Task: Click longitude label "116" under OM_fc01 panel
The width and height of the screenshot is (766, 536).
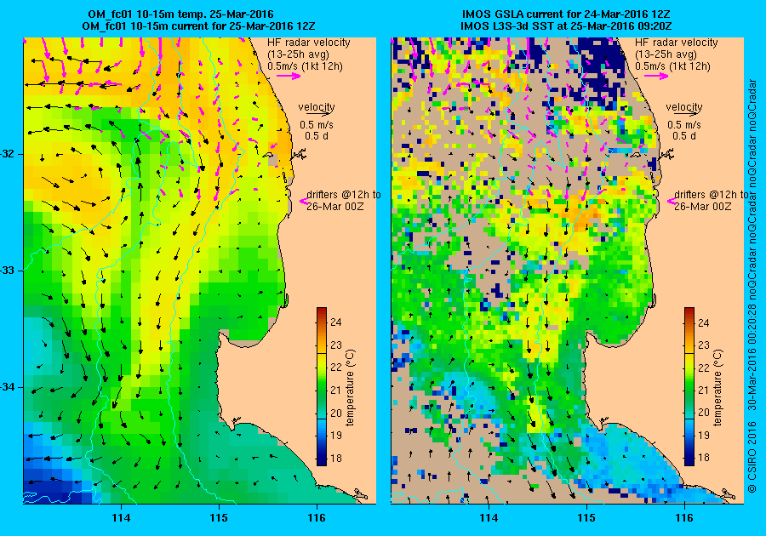Action: pos(317,518)
